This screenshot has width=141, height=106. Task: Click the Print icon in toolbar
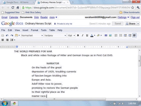coord(3,36)
